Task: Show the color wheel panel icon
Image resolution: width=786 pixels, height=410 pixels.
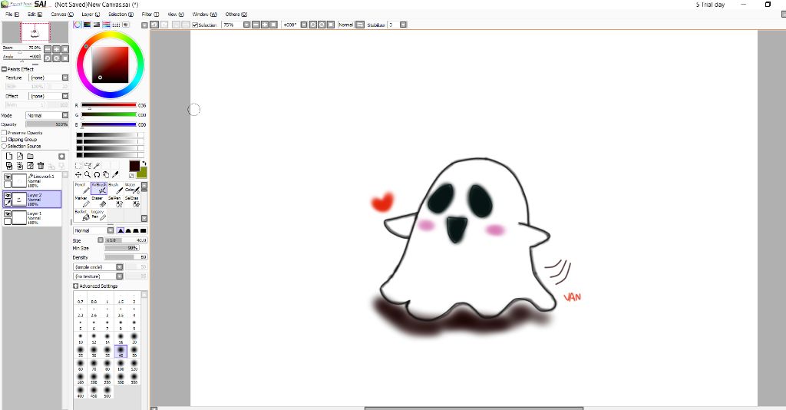Action: [78, 25]
